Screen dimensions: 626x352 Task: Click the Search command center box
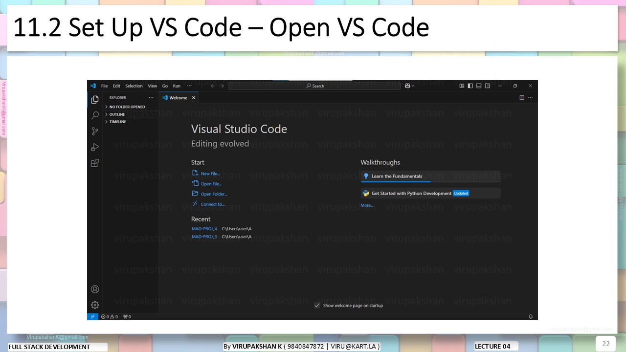click(x=314, y=86)
